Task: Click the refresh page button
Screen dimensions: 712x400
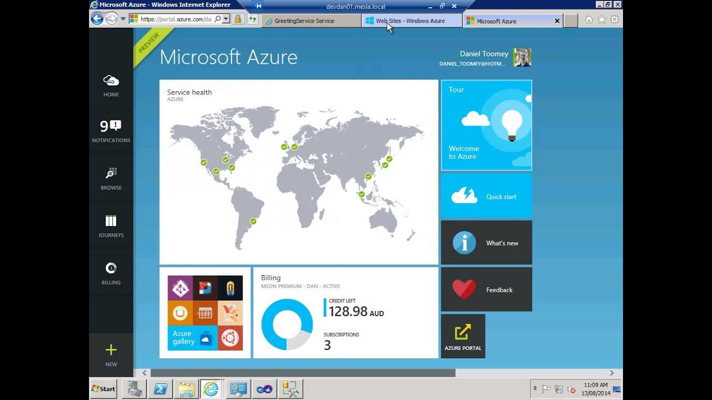Action: [253, 19]
